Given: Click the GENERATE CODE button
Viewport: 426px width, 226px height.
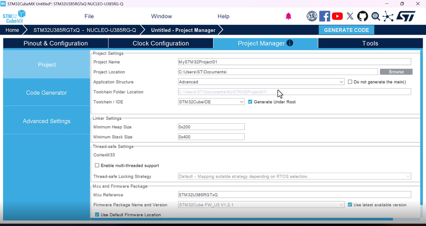Looking at the screenshot, I should coord(346,30).
